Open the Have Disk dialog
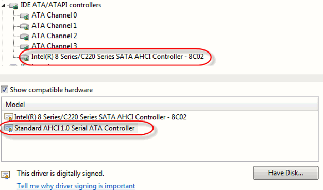This screenshot has height=190, width=323. [x=286, y=172]
